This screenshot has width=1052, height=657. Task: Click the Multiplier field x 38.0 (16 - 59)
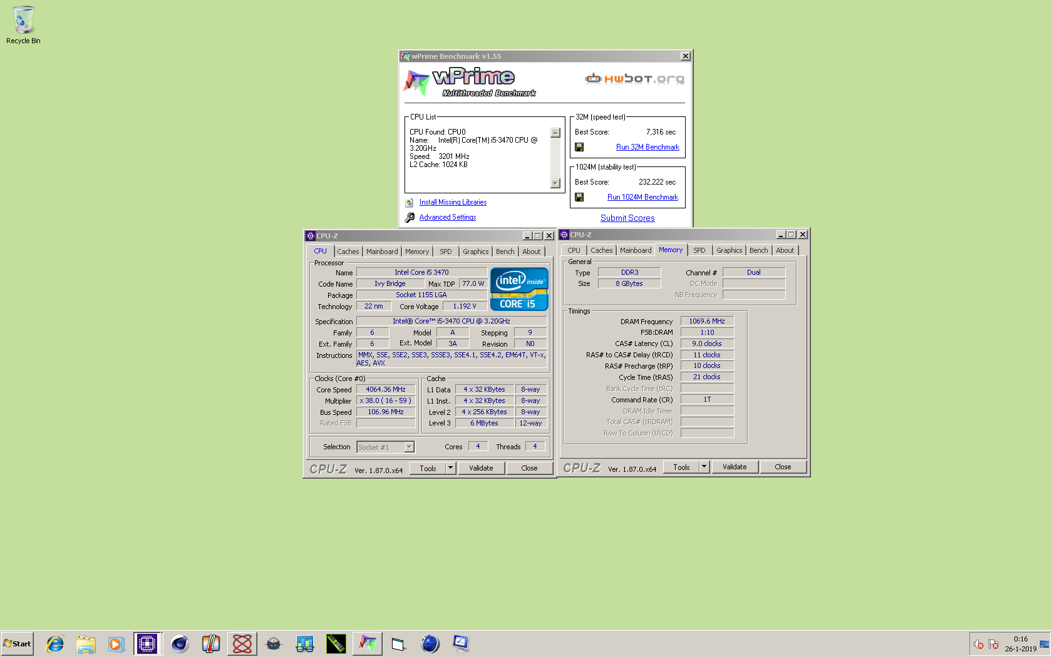point(386,400)
